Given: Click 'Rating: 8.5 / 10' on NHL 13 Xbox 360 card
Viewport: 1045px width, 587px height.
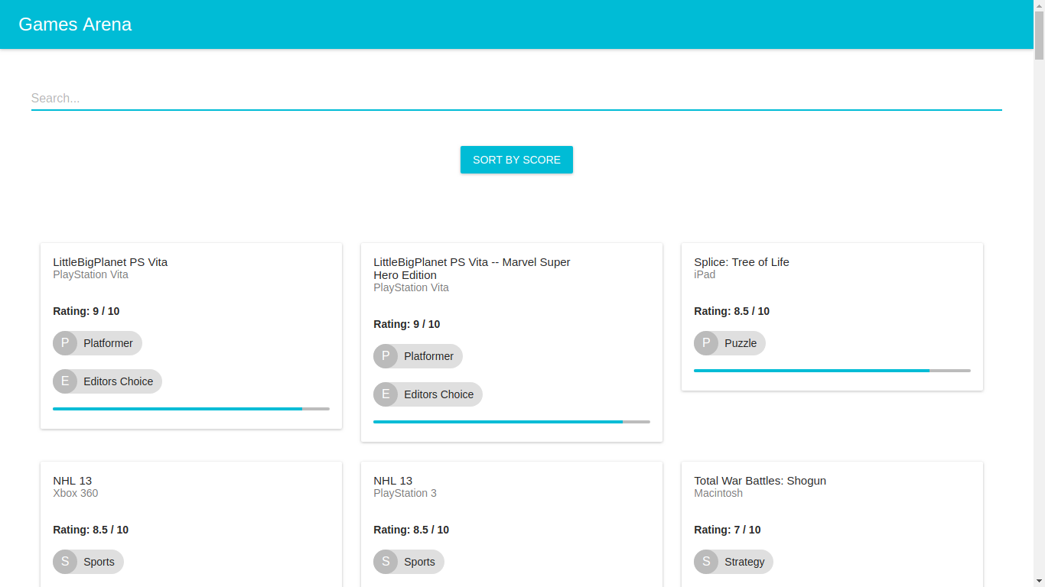Looking at the screenshot, I should (91, 530).
